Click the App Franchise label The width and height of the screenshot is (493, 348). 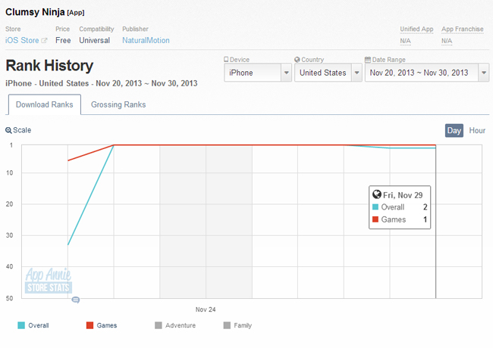tap(463, 29)
